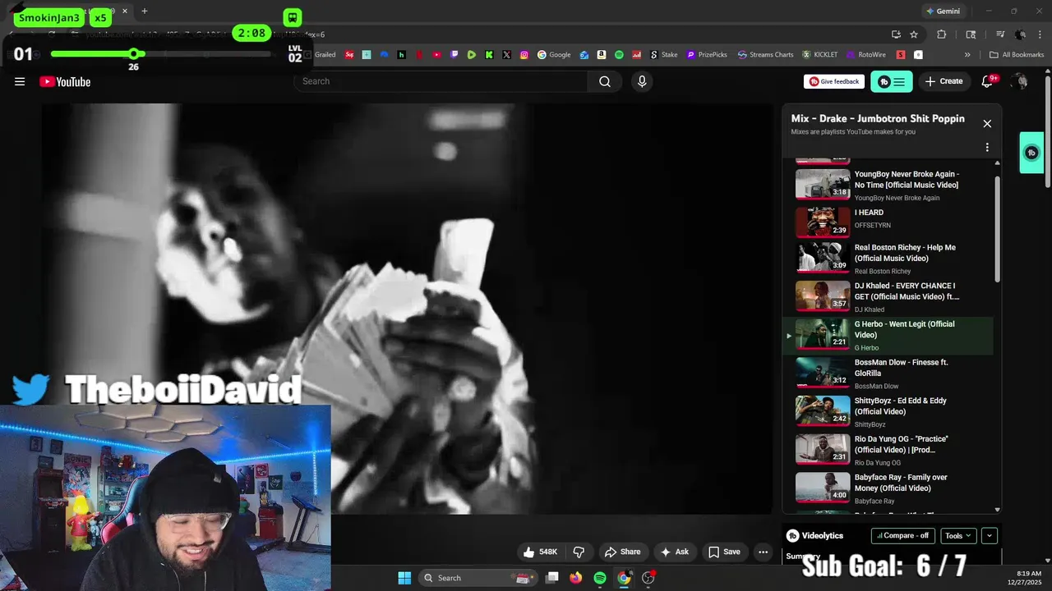Open the account avatar menu
The width and height of the screenshot is (1052, 591).
pos(1020,81)
